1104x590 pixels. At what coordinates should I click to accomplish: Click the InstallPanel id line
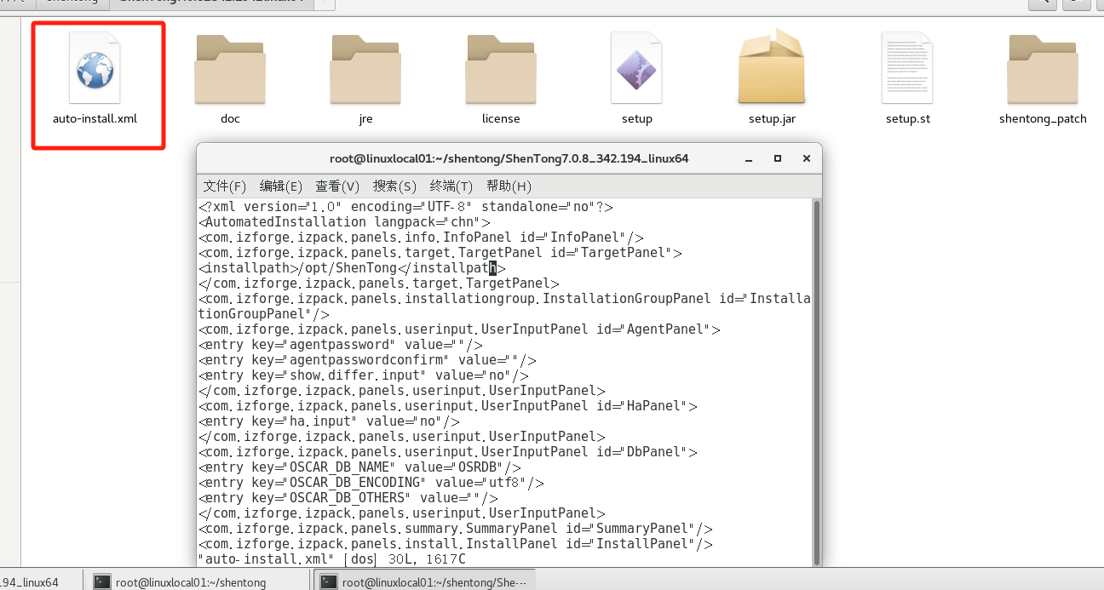click(x=456, y=544)
